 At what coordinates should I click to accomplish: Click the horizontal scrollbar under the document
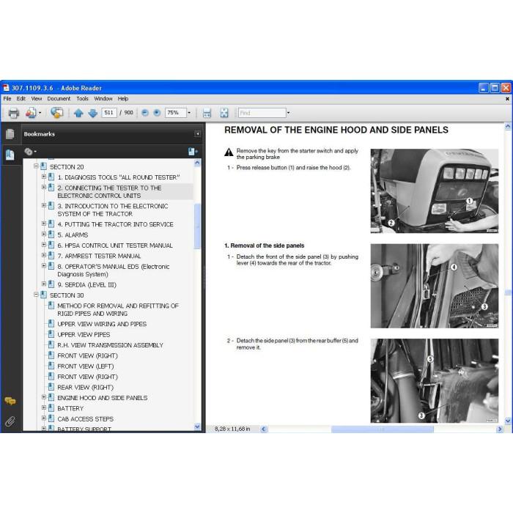382,429
